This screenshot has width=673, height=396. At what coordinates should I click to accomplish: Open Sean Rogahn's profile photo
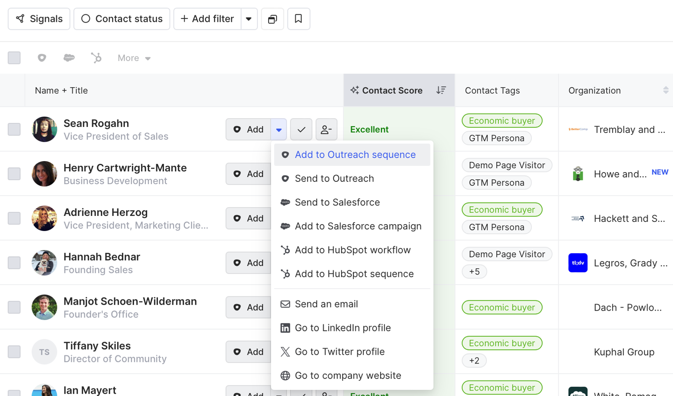(45, 129)
